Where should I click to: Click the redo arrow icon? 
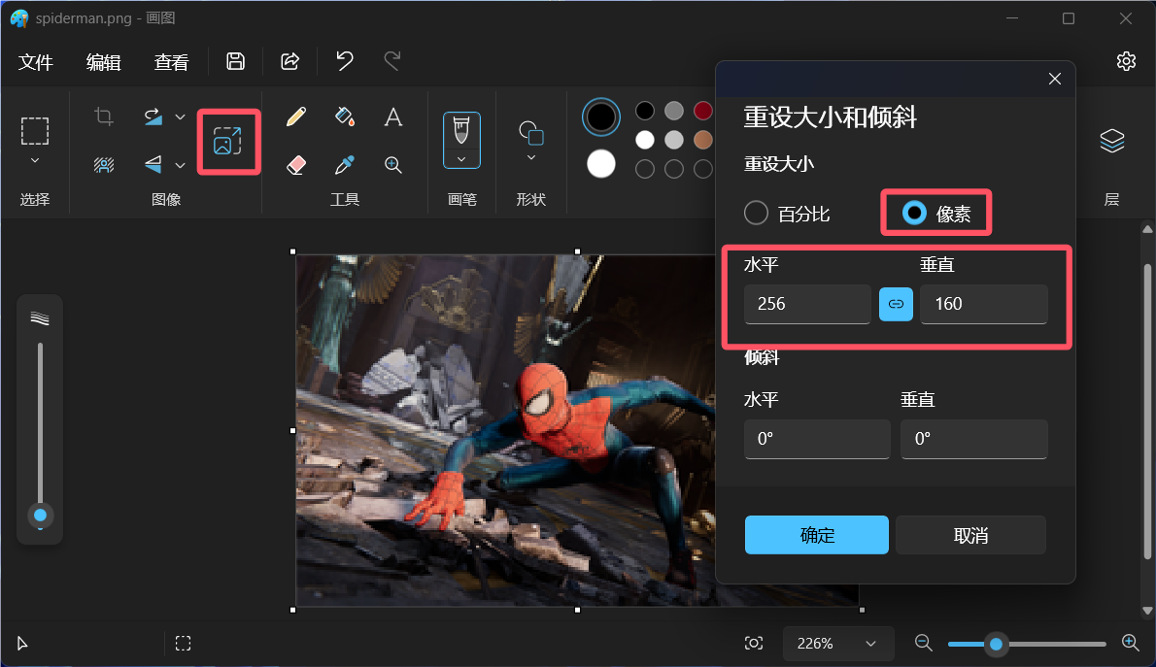tap(392, 61)
